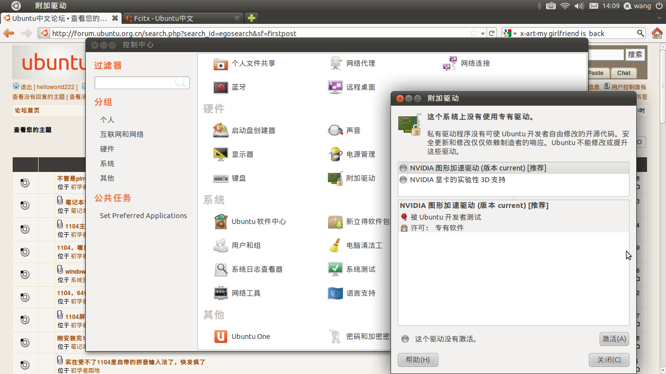The height and width of the screenshot is (374, 666).
Task: Open Ubuntu One
Action: pos(242,337)
